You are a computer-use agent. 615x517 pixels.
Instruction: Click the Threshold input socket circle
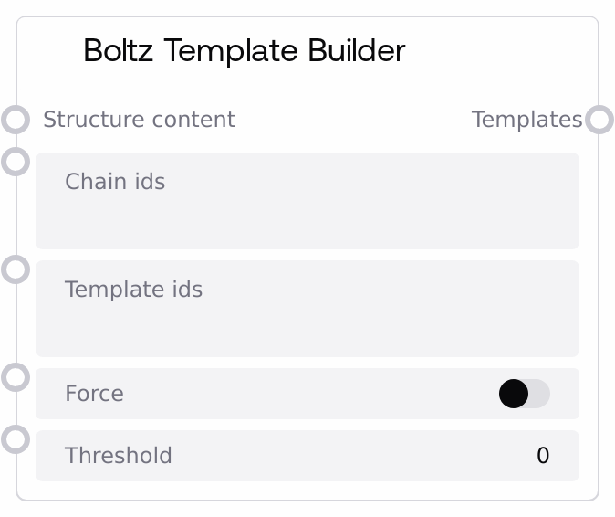[x=16, y=439]
